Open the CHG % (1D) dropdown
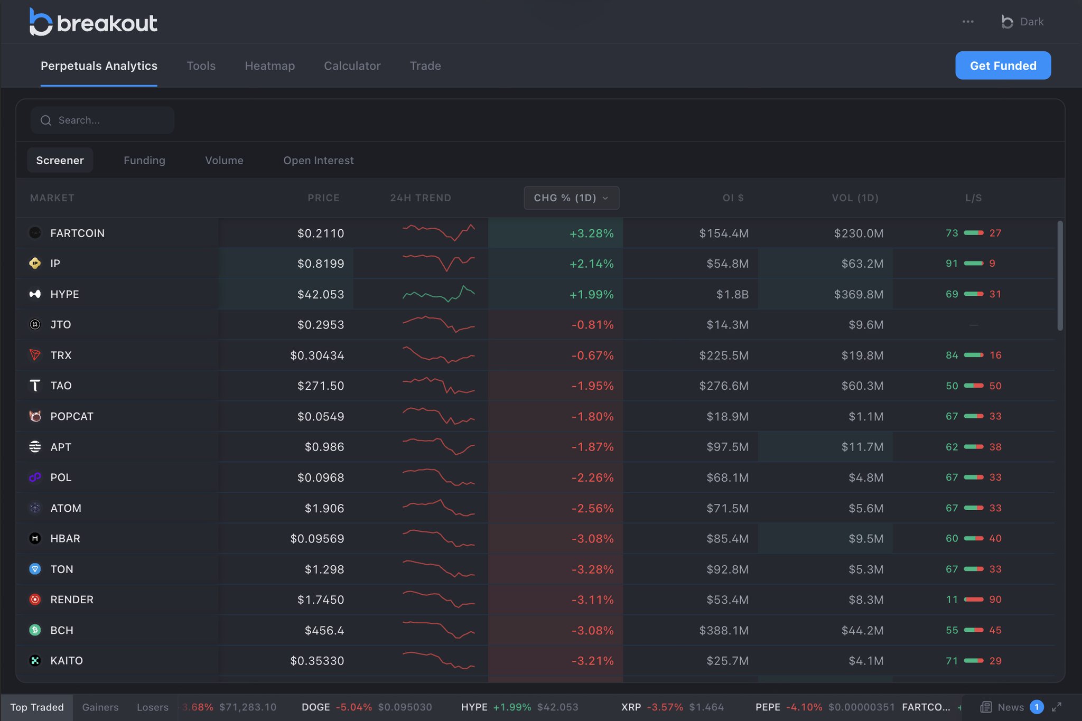 [x=571, y=198]
